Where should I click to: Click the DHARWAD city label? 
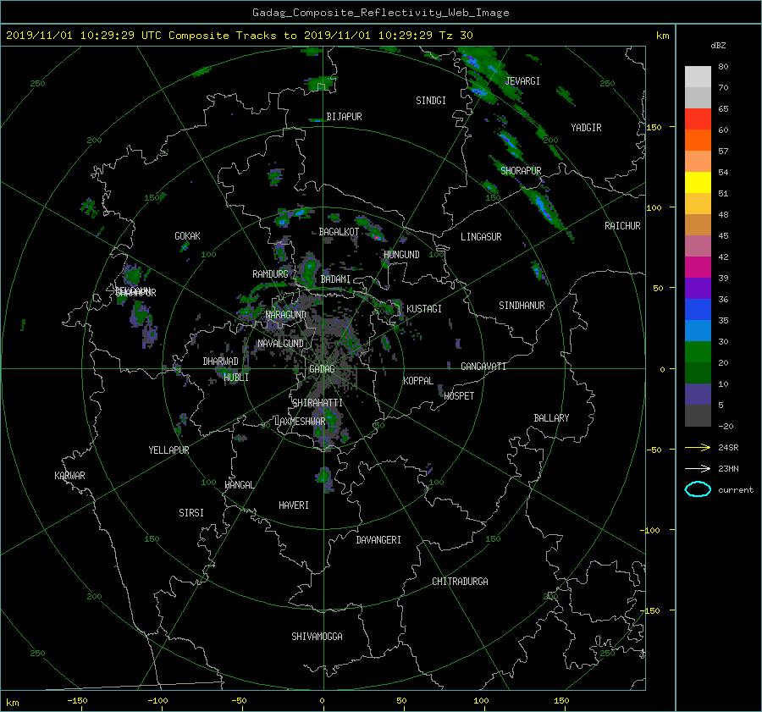click(220, 362)
